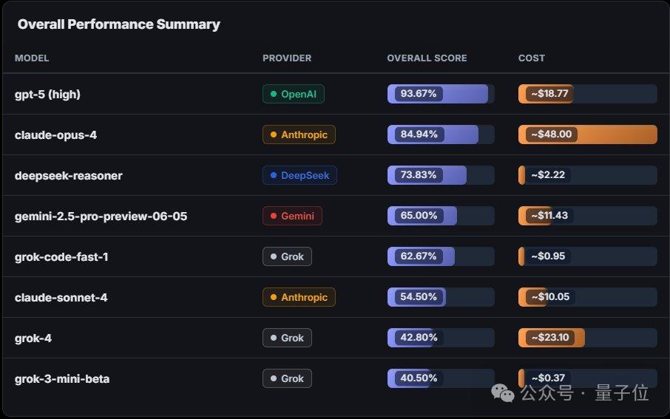Click the gpt-5 (high) model name
The image size is (670, 419).
[47, 94]
